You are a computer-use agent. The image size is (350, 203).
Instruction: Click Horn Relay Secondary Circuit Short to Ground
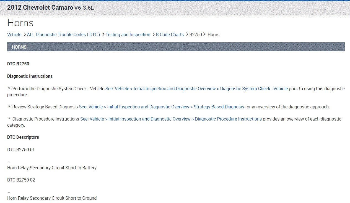tap(52, 198)
